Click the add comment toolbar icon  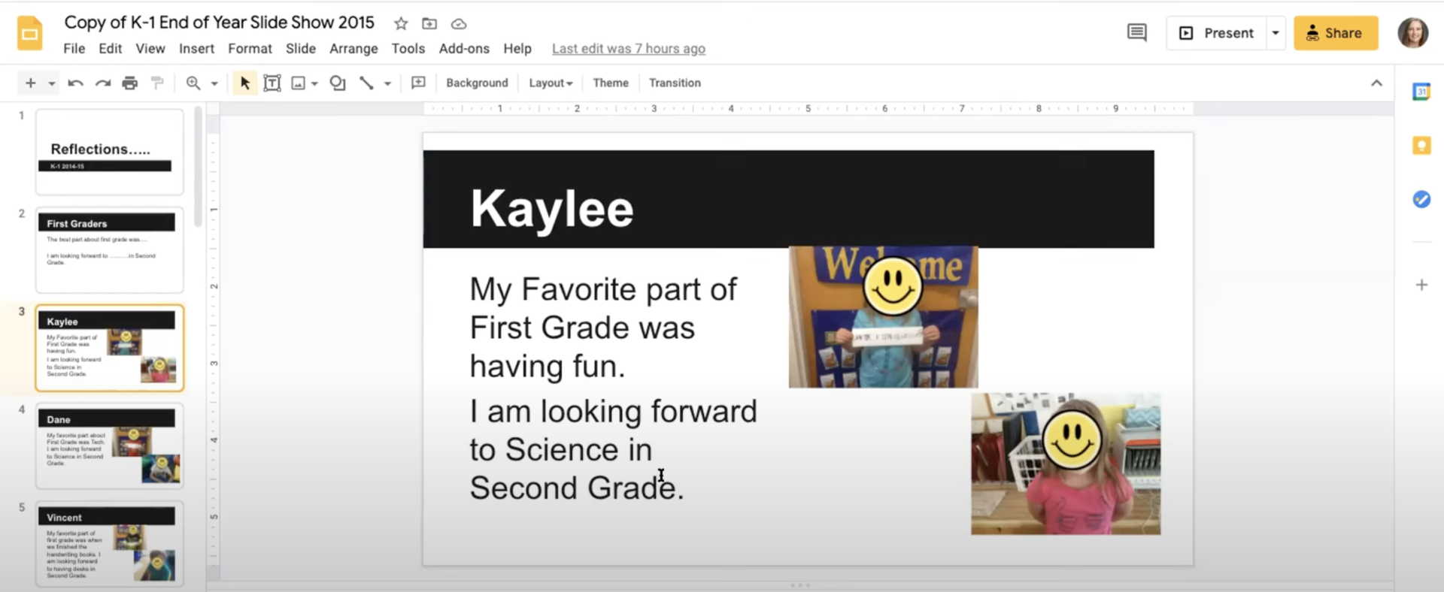(419, 83)
